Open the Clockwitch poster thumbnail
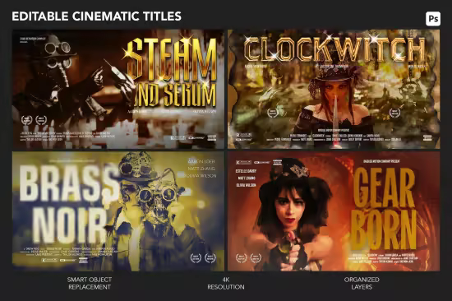 [x=334, y=89]
